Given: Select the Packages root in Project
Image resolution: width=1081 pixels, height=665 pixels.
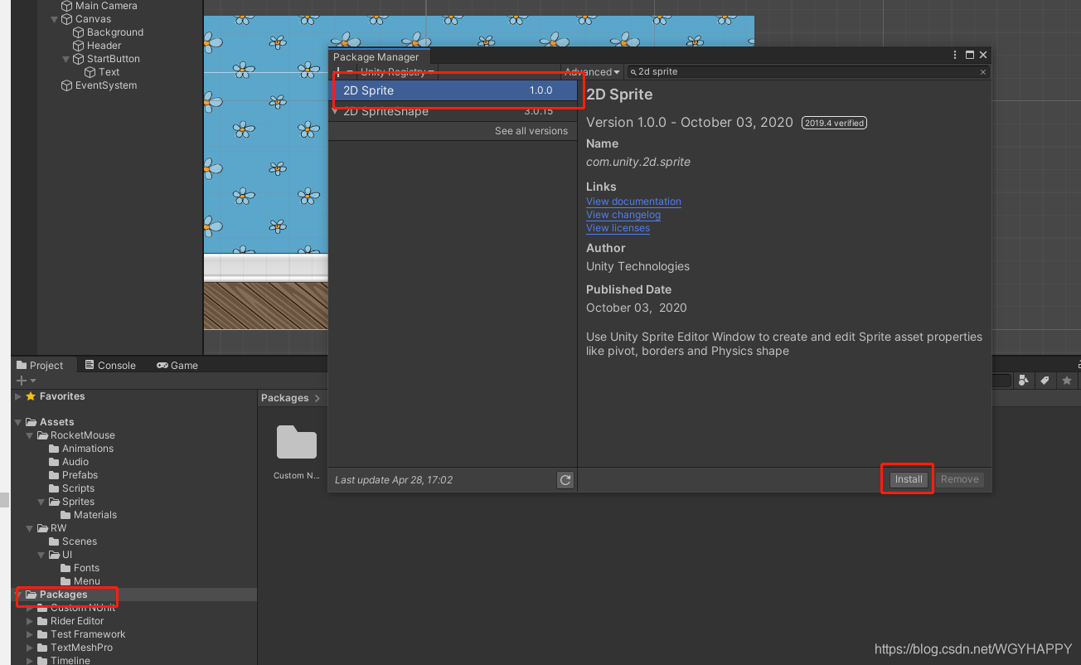Looking at the screenshot, I should [134, 595].
